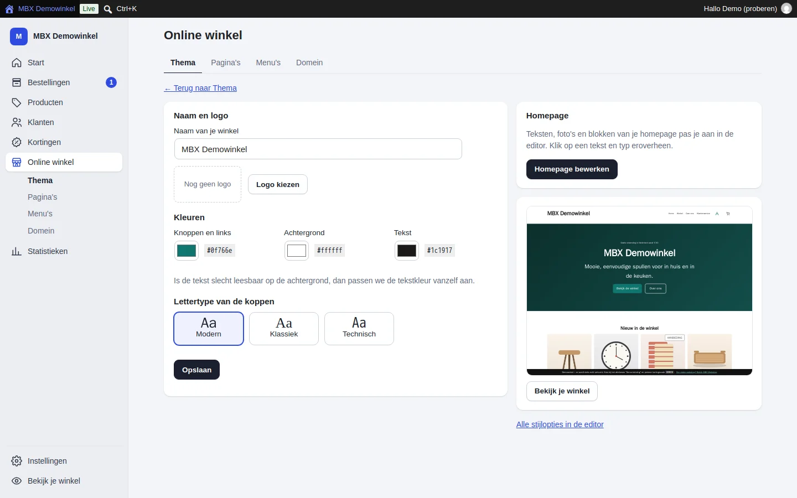Screen dimensions: 797x498
Task: Switch to the Menu's tab
Action: point(268,63)
